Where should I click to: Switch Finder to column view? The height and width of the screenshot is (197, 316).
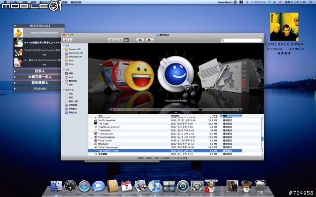point(121,40)
